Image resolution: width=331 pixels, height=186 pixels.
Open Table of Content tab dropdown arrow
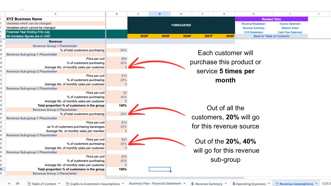[x=59, y=184]
